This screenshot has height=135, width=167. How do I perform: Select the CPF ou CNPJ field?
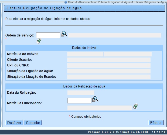click(x=109, y=65)
